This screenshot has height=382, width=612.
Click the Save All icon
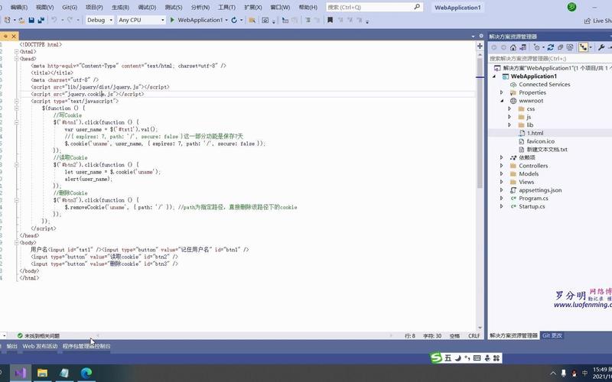41,20
